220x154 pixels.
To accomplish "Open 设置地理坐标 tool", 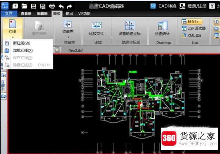I will click(130, 28).
